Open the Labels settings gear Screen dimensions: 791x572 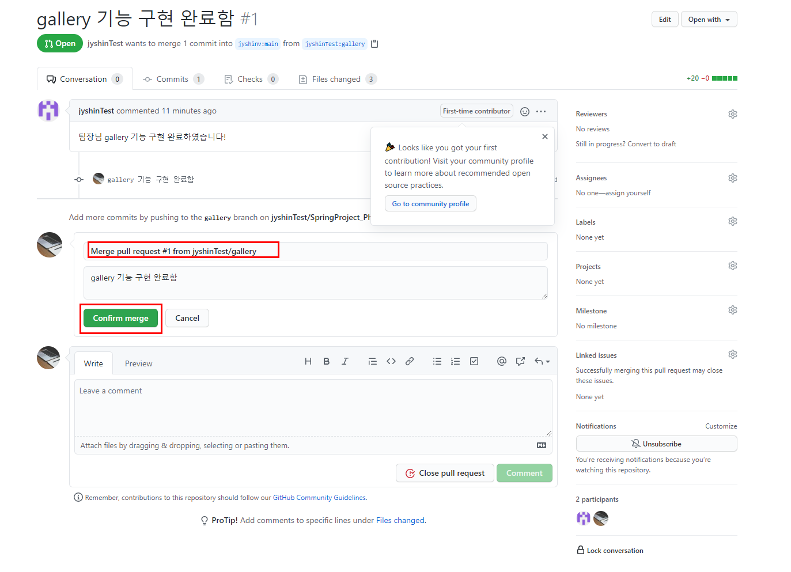(x=733, y=221)
